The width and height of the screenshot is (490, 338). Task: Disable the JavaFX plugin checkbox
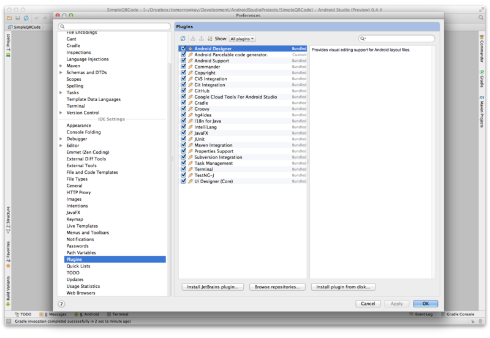pos(183,133)
